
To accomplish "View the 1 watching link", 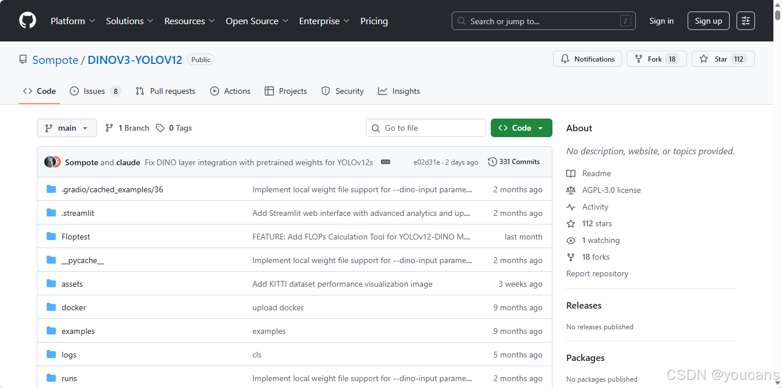I will click(x=593, y=240).
